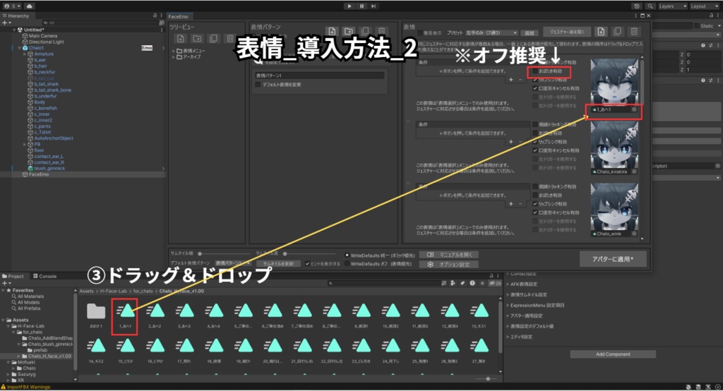
Task: Add a new folder in ツリービュー panel
Action: click(197, 39)
